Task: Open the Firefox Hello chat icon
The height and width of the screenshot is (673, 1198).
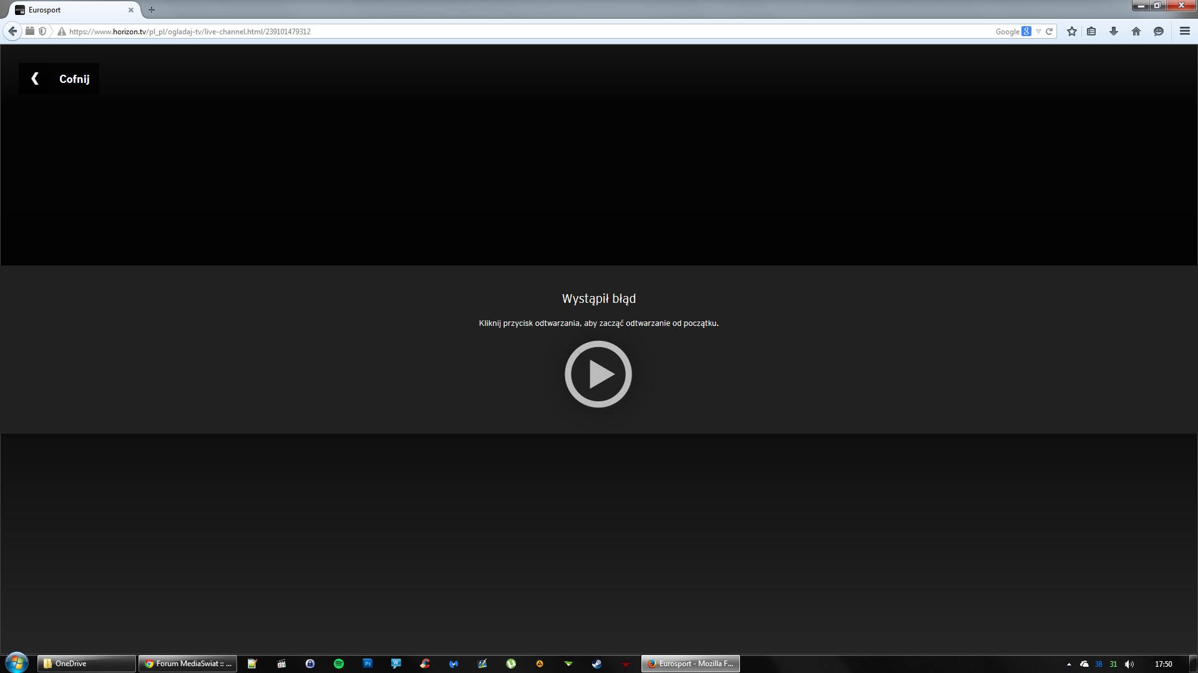Action: [x=1158, y=31]
